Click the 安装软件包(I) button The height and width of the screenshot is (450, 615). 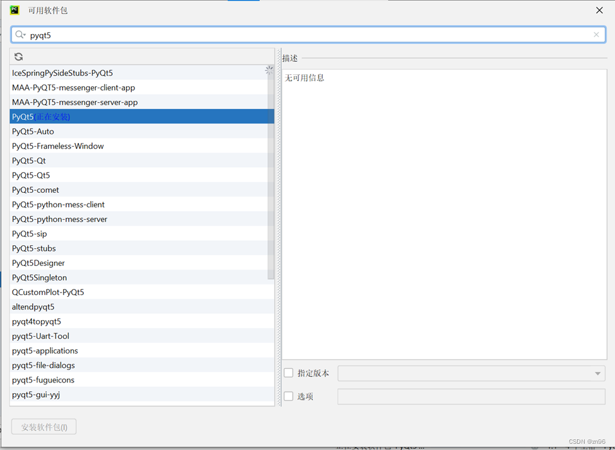point(43,427)
